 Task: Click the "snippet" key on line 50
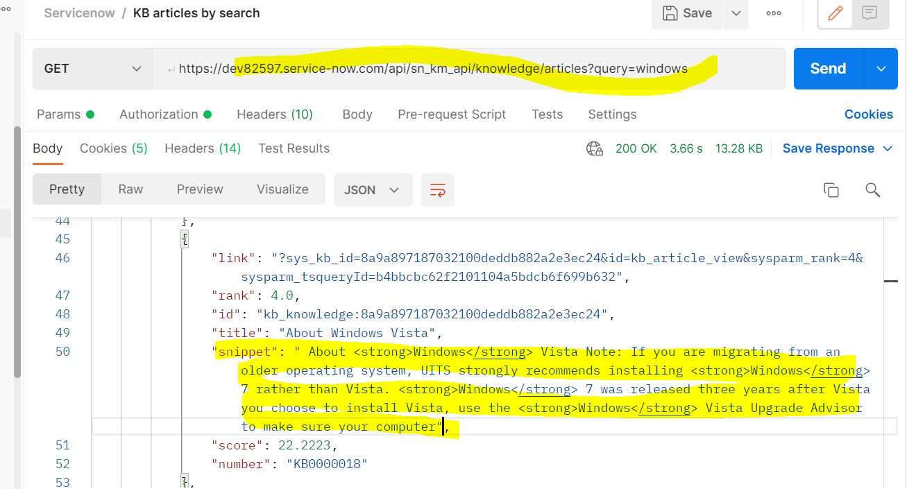(x=245, y=352)
